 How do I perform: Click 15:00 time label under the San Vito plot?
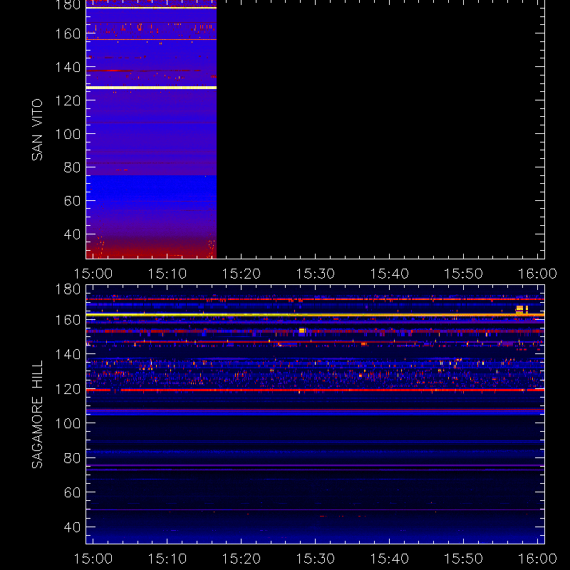pos(93,274)
